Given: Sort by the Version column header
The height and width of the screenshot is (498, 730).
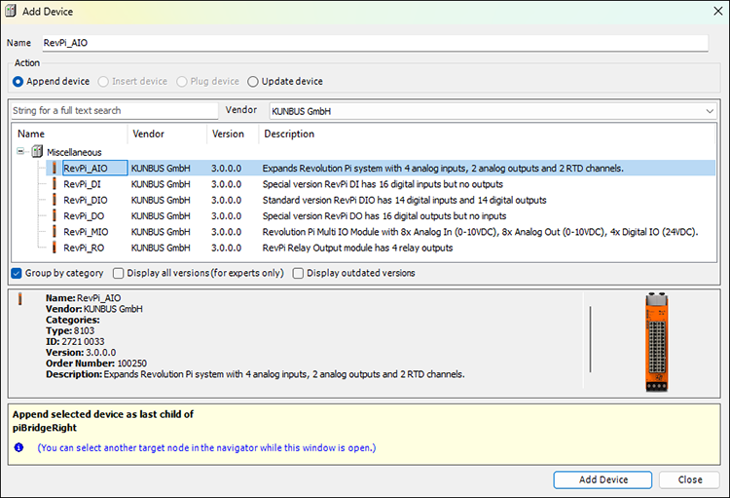Looking at the screenshot, I should [x=233, y=134].
